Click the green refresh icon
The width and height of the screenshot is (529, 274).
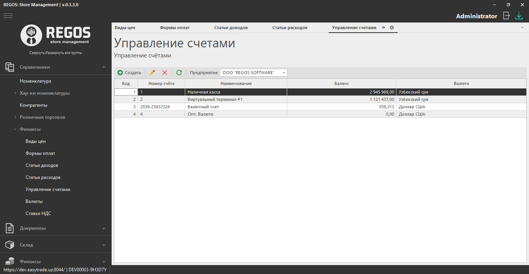coord(179,73)
